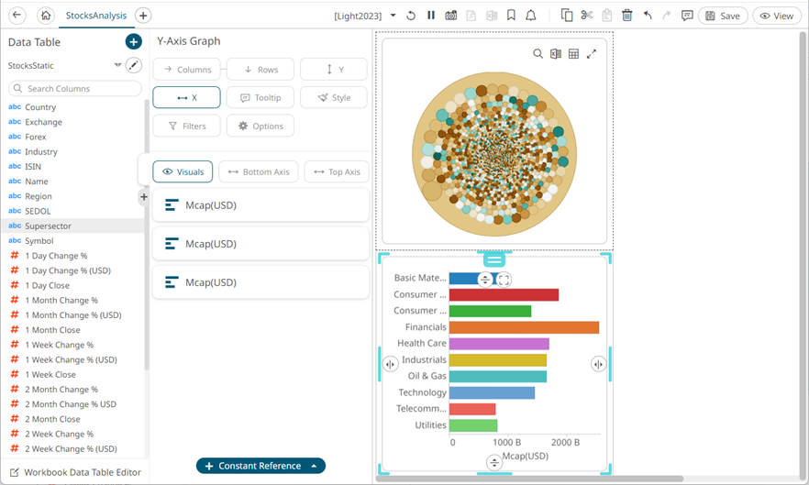Image resolution: width=809 pixels, height=485 pixels.
Task: Toggle the View mode eye button
Action: [776, 16]
